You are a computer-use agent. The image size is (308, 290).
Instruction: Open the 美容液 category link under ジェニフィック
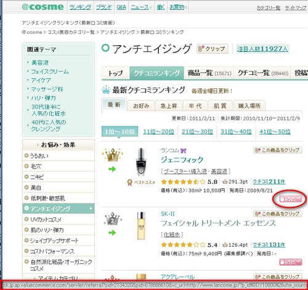219,172
